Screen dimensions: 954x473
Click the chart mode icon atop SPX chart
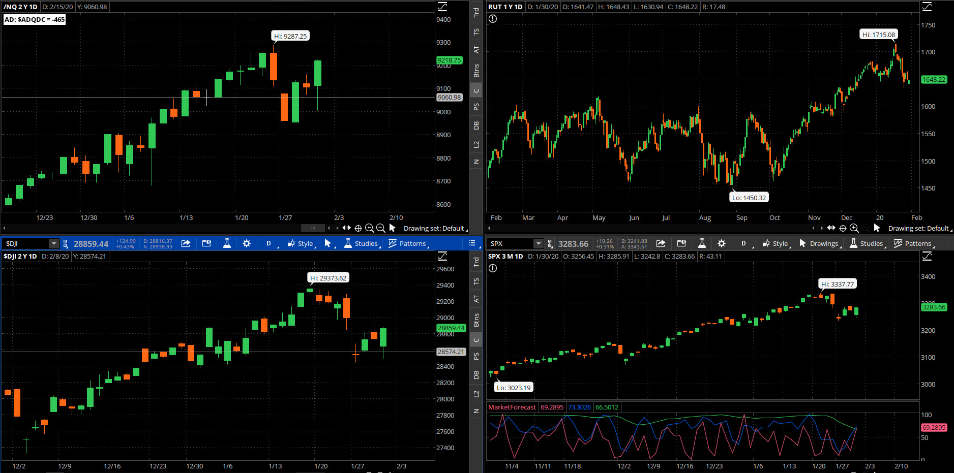point(927,256)
